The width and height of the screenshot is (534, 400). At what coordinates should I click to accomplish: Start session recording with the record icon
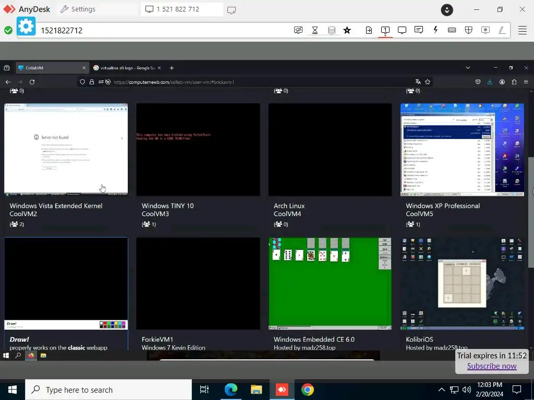[x=486, y=30]
